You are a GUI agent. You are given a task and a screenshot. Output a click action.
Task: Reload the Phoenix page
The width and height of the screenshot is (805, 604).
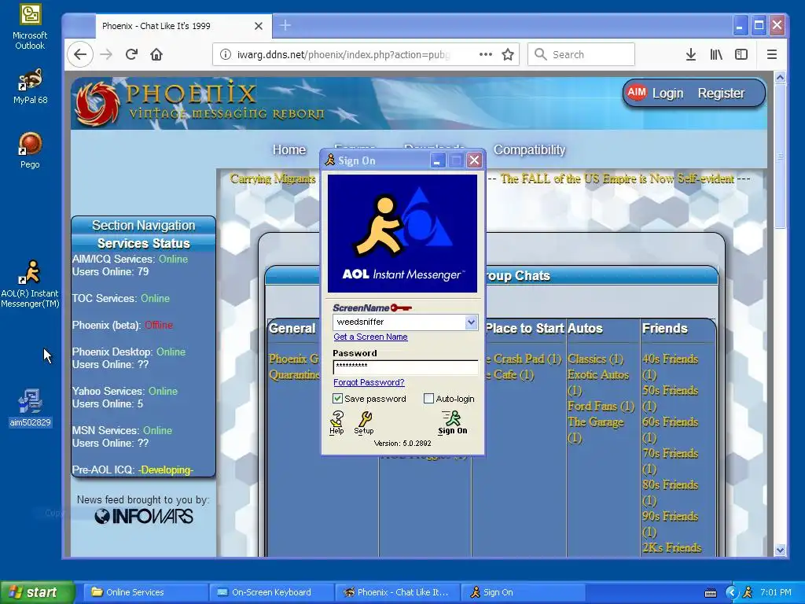131,54
